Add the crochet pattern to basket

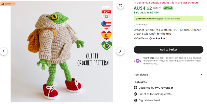pos(168,50)
